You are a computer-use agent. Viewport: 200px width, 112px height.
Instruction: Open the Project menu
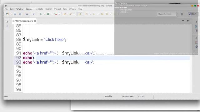tap(57, 9)
